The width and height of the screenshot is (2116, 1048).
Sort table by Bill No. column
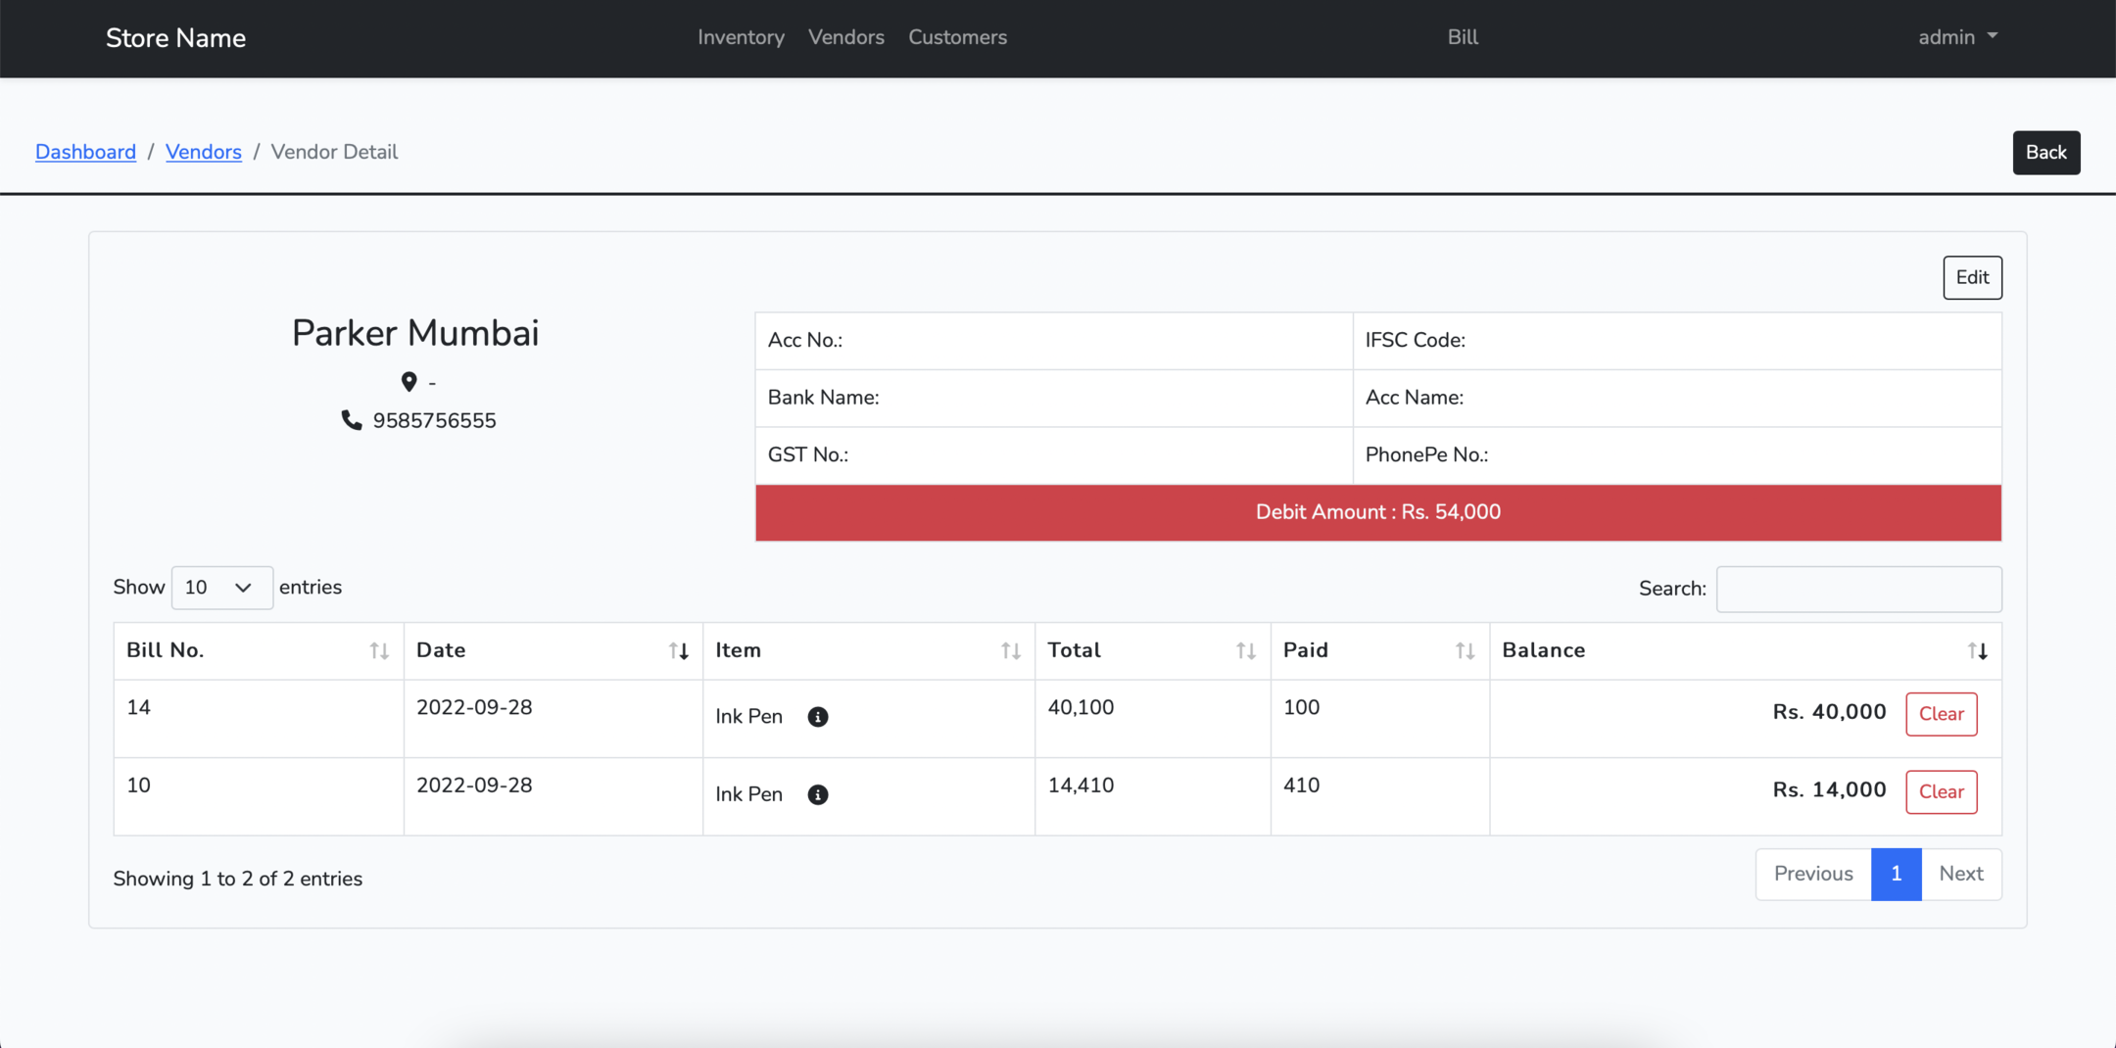259,650
